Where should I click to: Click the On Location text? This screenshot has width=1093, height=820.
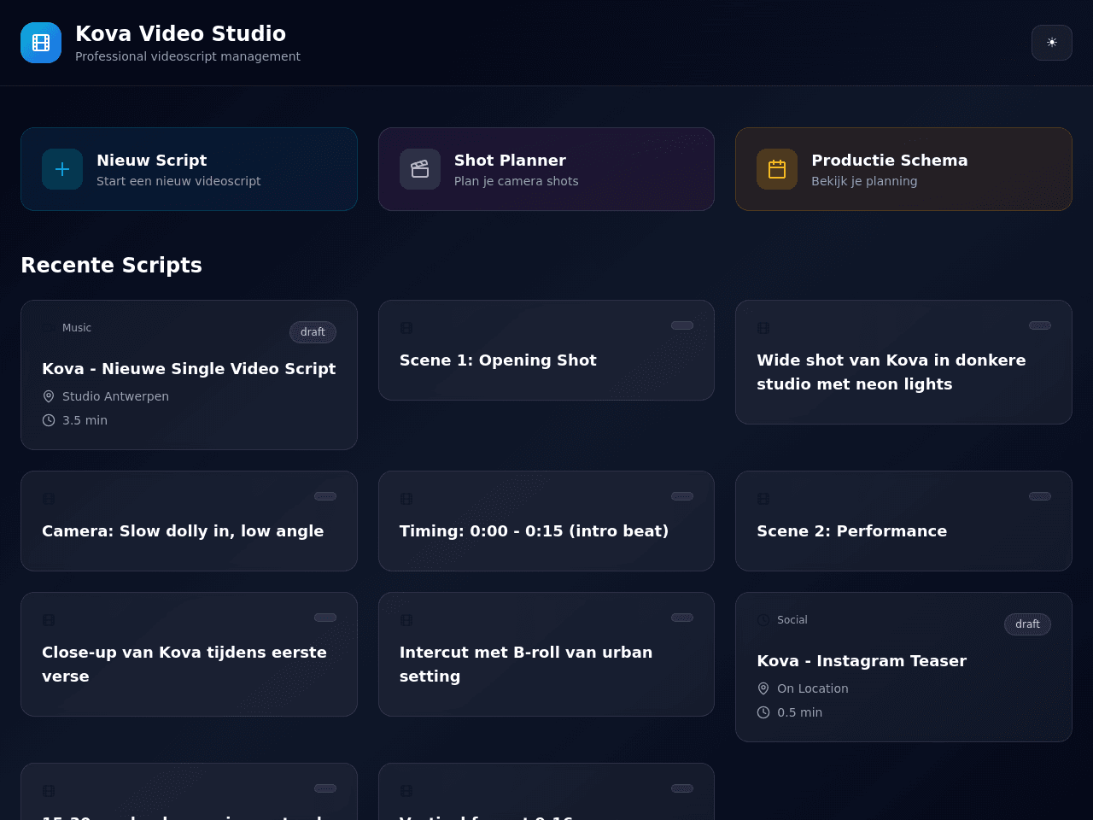point(812,688)
